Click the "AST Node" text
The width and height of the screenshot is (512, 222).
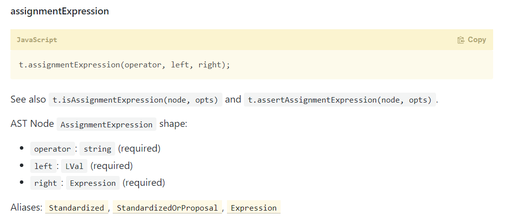[32, 124]
